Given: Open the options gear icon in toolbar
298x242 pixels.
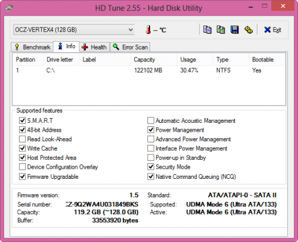Looking at the screenshot, I should coord(249,30).
